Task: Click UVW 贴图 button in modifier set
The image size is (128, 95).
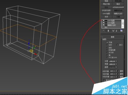Action: 106,13
